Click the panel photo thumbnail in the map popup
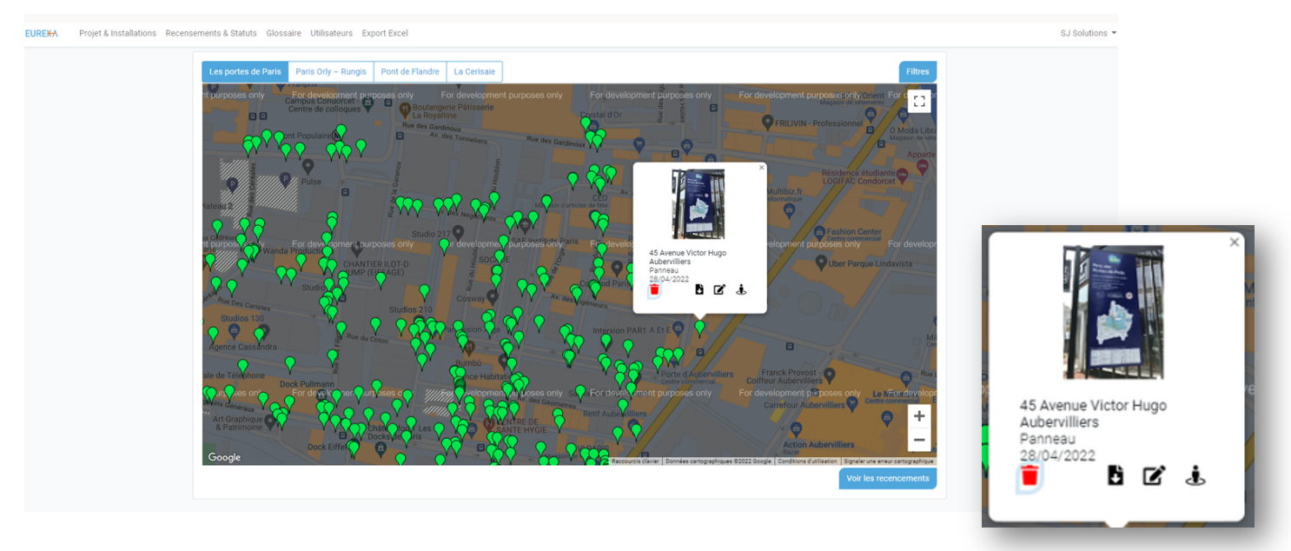 [698, 204]
